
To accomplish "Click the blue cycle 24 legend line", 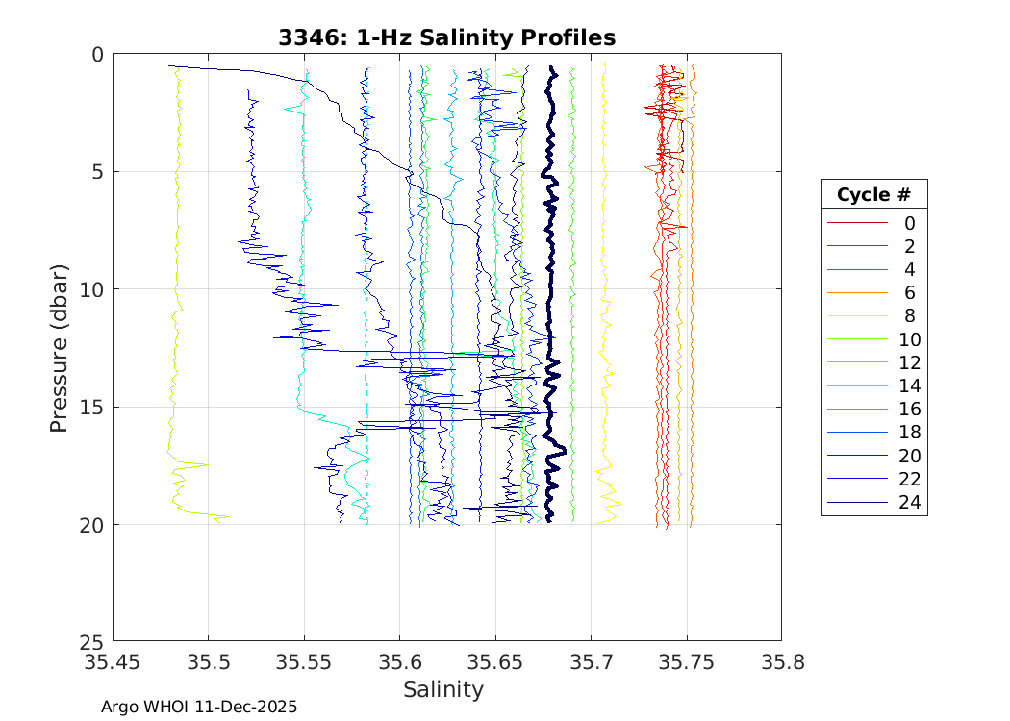I will 856,503.
